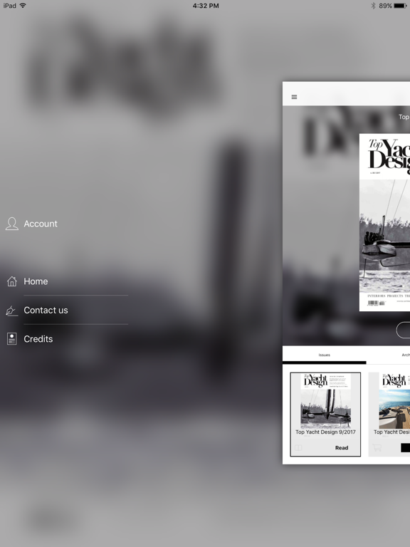Image resolution: width=410 pixels, height=547 pixels.
Task: Tap the Account profile icon
Action: 12,224
